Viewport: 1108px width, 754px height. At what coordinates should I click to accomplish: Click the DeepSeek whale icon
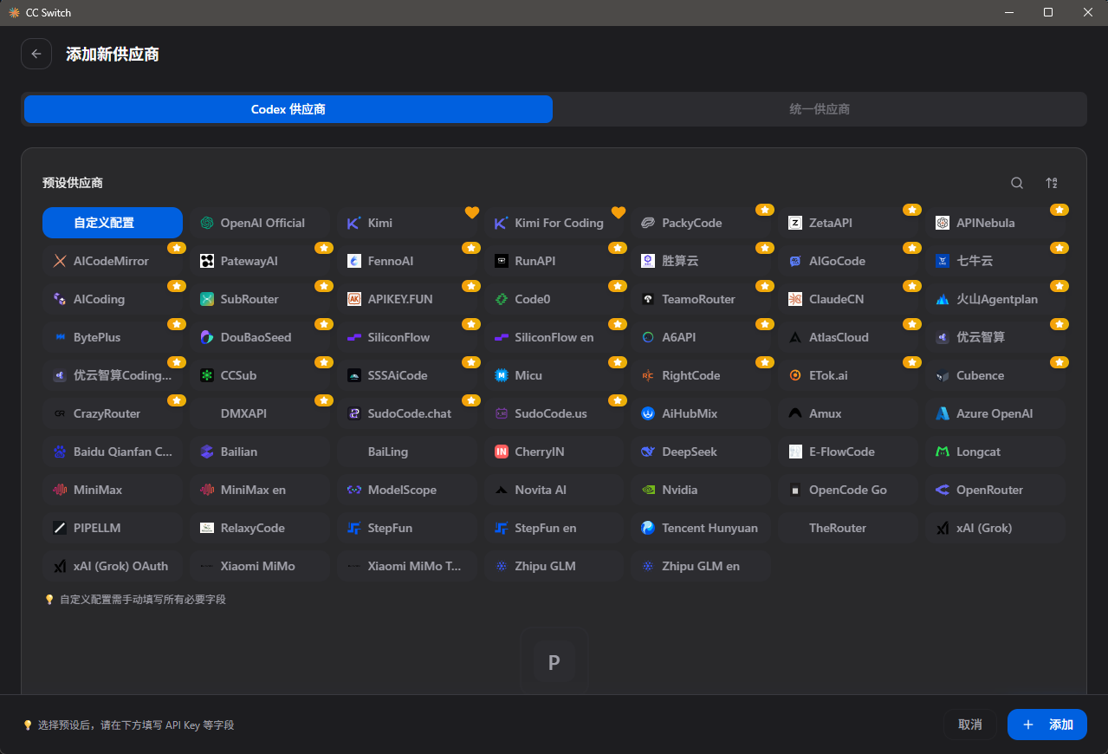tap(648, 452)
